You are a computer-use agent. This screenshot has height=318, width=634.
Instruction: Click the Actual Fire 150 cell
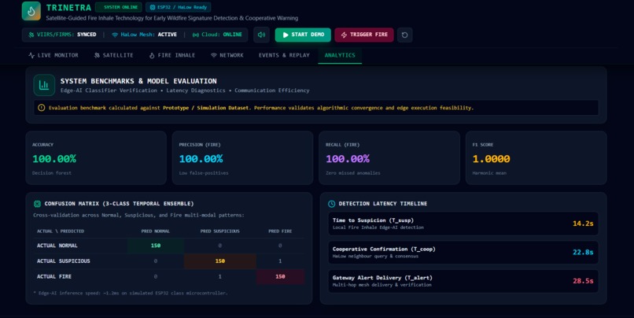(x=280, y=276)
